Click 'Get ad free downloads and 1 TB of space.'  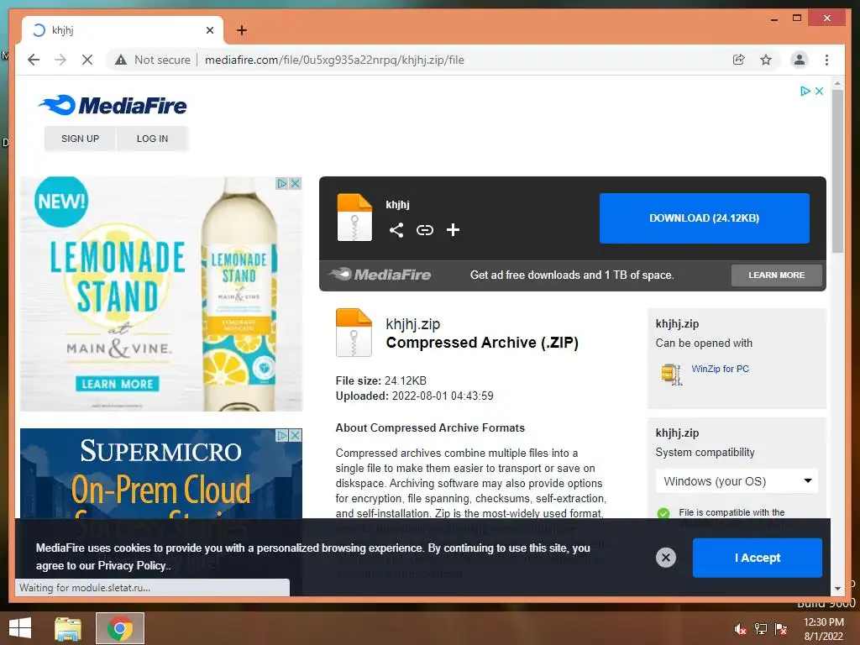[x=572, y=275]
